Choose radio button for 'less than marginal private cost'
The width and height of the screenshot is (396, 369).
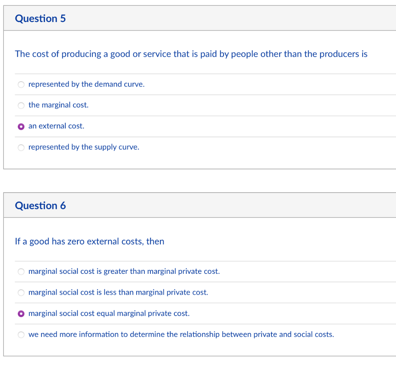(22, 292)
